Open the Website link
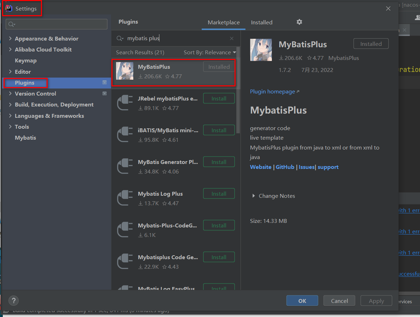Image resolution: width=420 pixels, height=317 pixels. (x=261, y=167)
